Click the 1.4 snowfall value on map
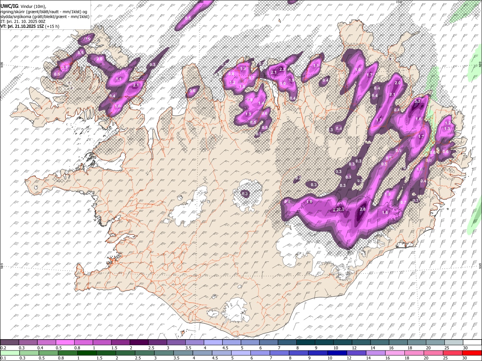The width and height of the screenshot is (482, 361). click(x=261, y=103)
